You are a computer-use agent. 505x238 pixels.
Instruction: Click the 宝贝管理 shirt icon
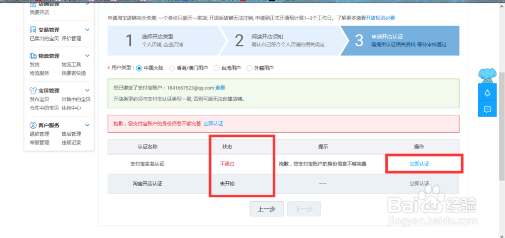[x=33, y=91]
